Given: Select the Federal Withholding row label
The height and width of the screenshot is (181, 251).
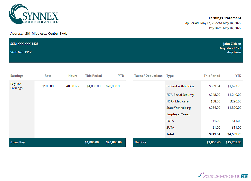Looking at the screenshot, I should click(x=180, y=86).
